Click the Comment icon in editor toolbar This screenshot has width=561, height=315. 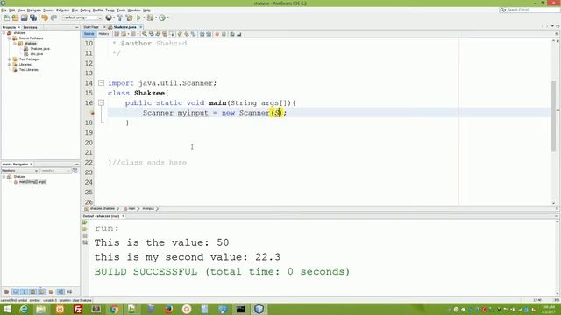click(x=232, y=34)
